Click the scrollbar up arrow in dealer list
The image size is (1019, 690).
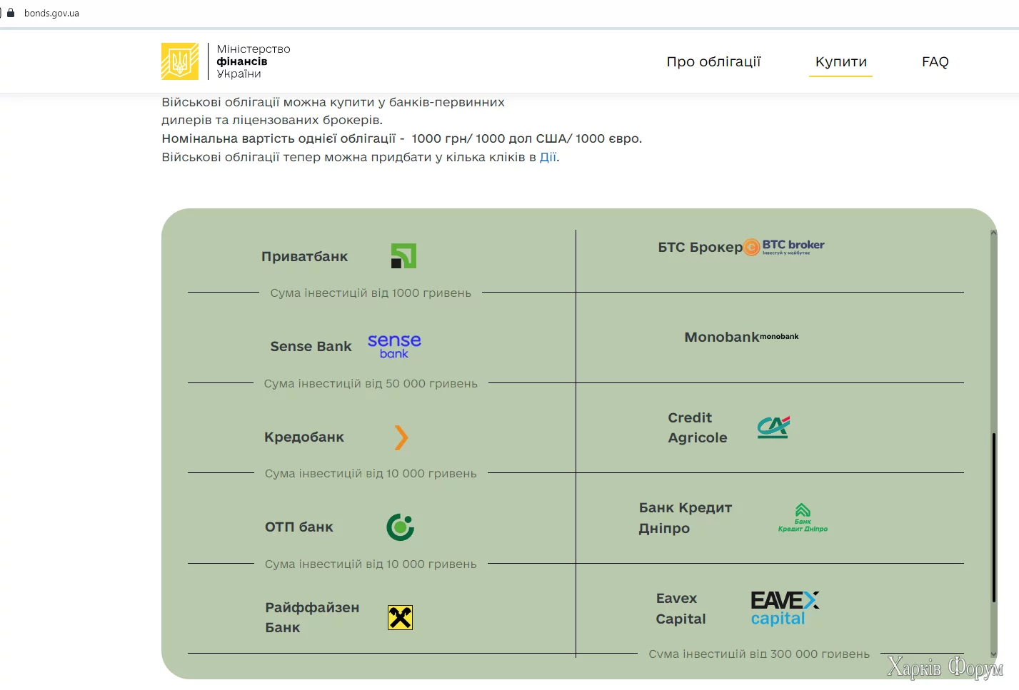coord(994,233)
